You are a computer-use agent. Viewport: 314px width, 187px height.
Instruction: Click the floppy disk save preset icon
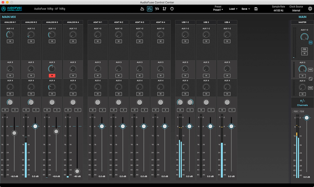point(256,9)
